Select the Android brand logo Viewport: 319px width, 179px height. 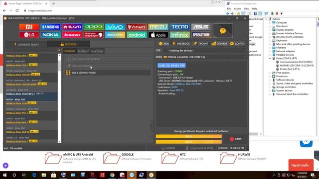(x=137, y=35)
